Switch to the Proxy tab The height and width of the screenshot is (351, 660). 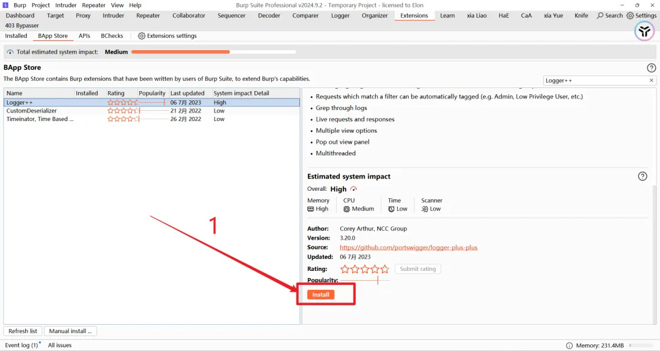point(83,15)
